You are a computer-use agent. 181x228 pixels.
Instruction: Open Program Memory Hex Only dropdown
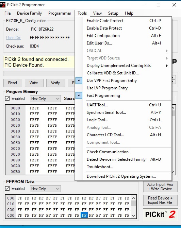pos(45,99)
